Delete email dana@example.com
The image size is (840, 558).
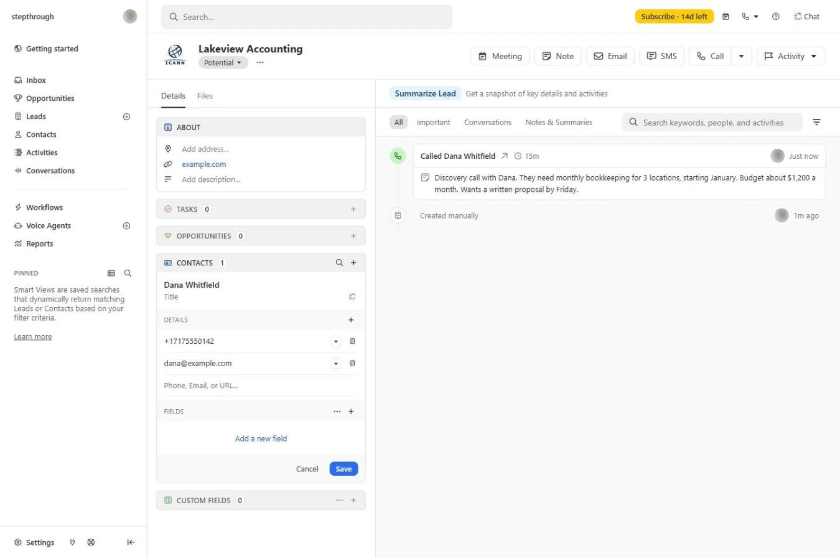[x=352, y=364]
